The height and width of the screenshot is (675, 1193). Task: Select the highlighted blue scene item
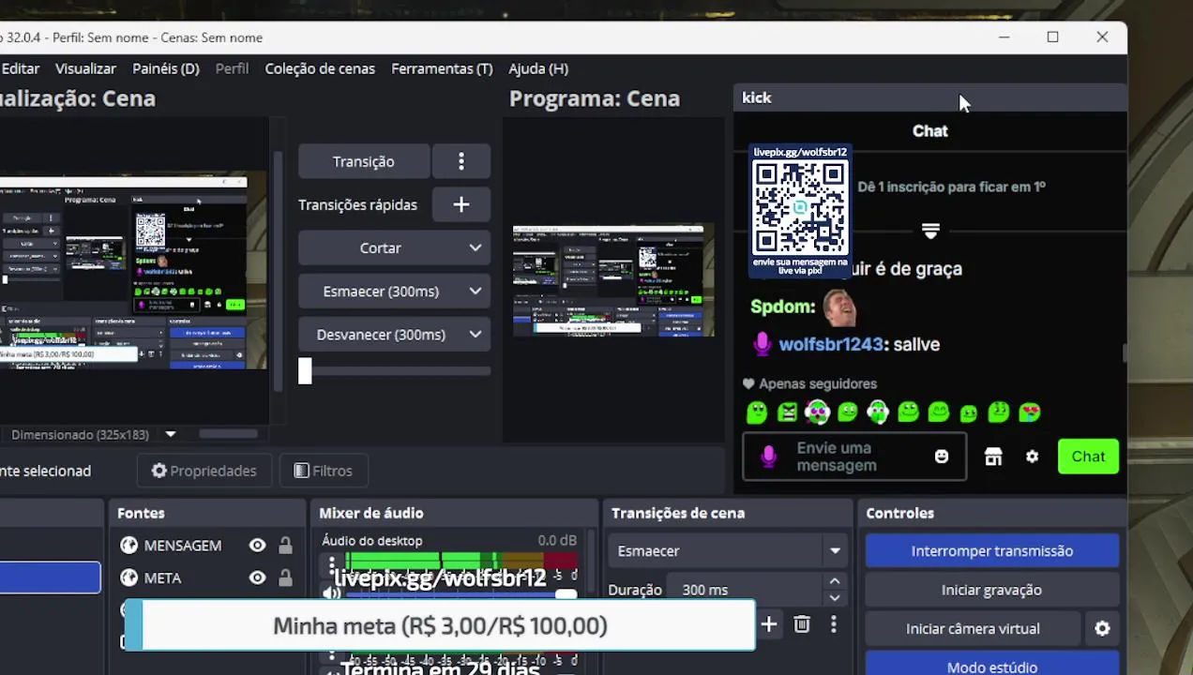pyautogui.click(x=50, y=577)
